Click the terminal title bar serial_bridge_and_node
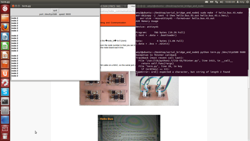The width and height of the screenshot is (250, 141). (x=175, y=6)
